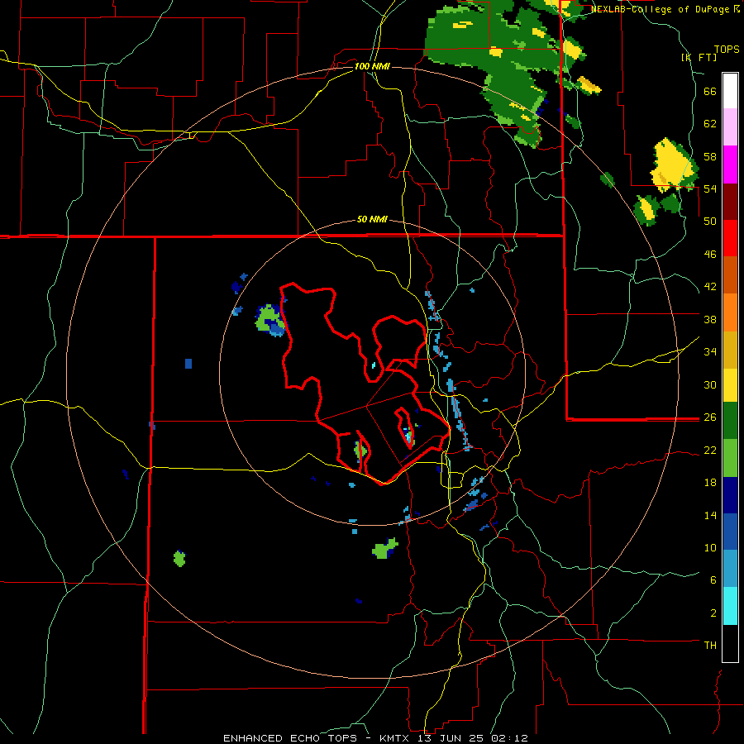The image size is (744, 744).
Task: Click the 18 value on the legend scale
Action: [x=710, y=483]
